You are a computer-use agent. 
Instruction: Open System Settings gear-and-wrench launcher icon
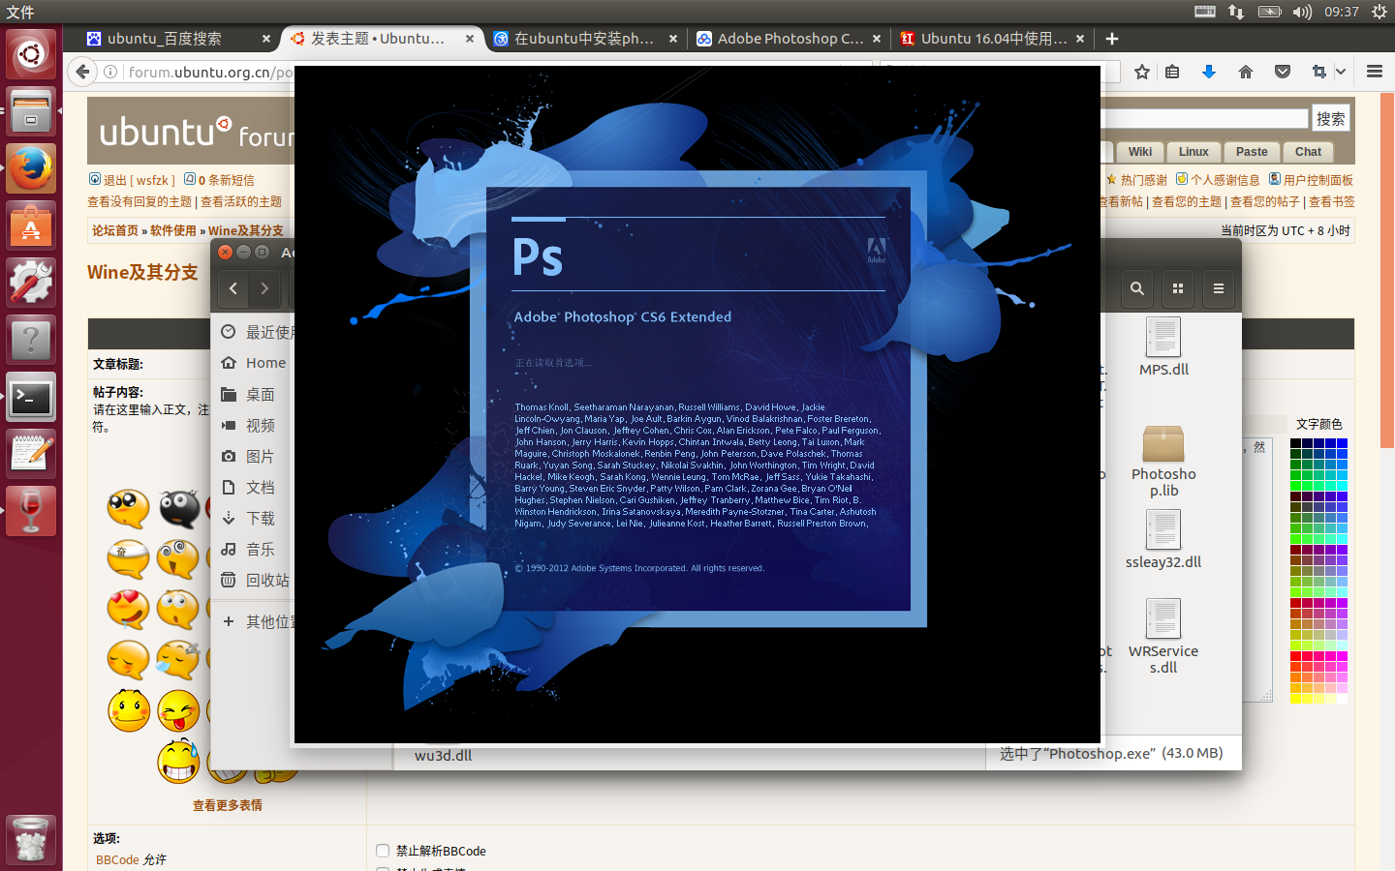(x=31, y=283)
